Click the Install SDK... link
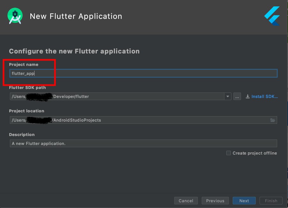The image size is (288, 208). point(264,96)
